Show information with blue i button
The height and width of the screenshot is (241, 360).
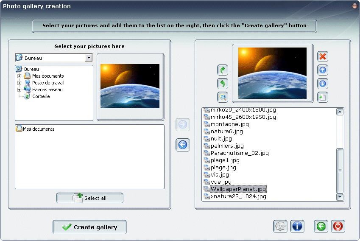click(297, 226)
